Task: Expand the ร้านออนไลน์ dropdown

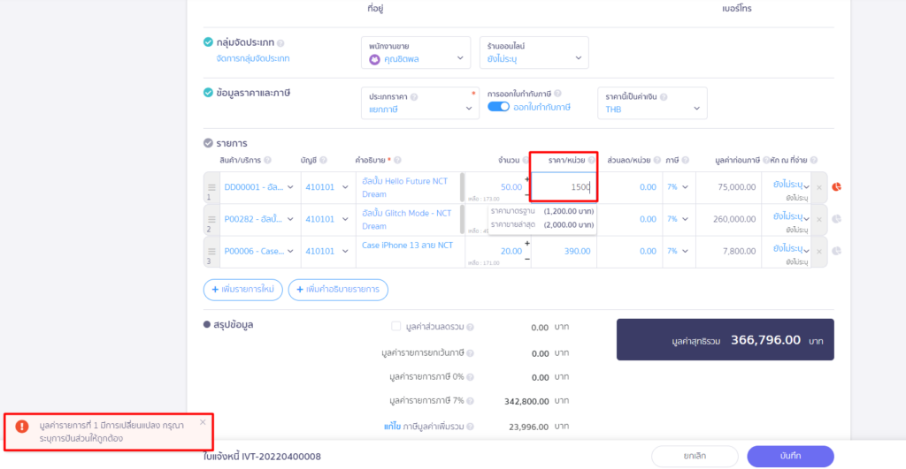Action: click(x=534, y=59)
